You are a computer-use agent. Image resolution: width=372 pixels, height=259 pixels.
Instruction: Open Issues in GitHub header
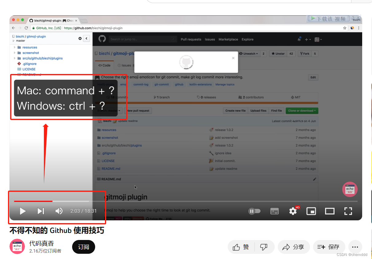coord(210,39)
